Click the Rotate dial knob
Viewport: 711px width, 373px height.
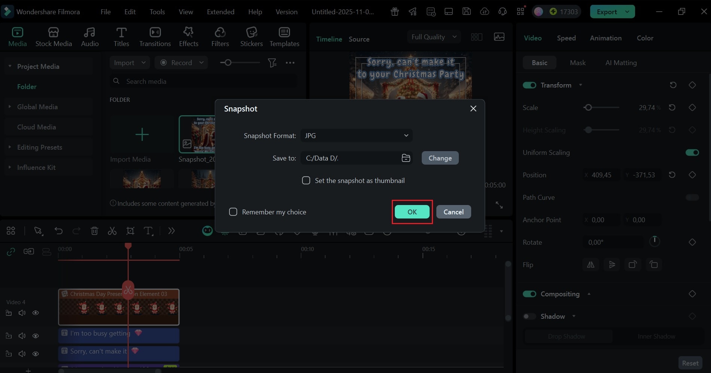coord(654,241)
